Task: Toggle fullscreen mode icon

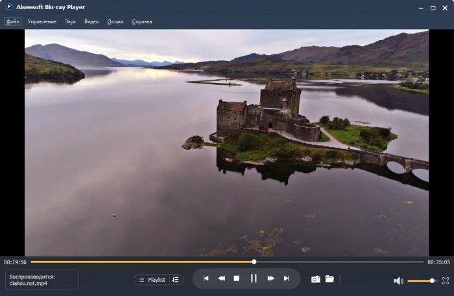Action: (x=445, y=280)
